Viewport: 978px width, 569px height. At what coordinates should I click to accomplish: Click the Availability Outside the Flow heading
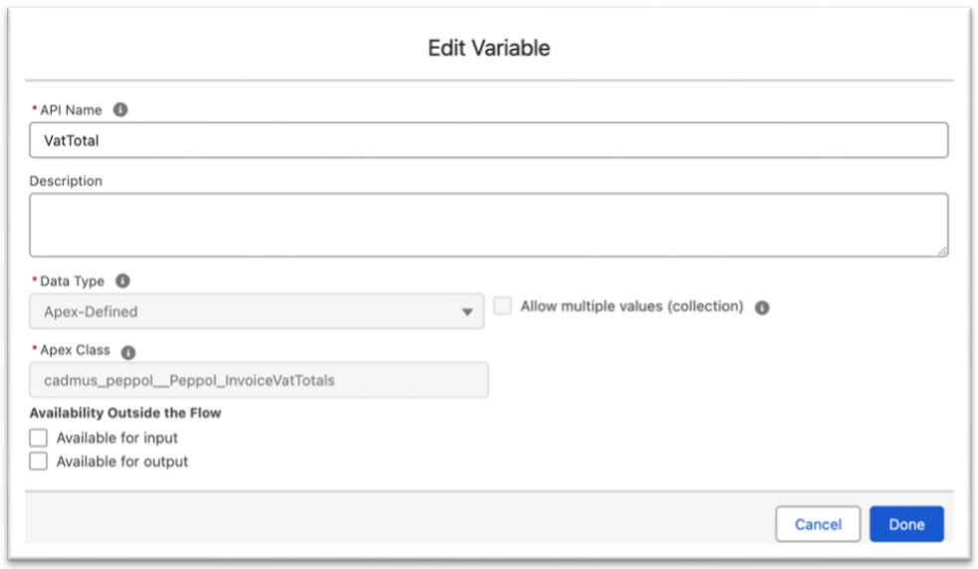coord(125,413)
